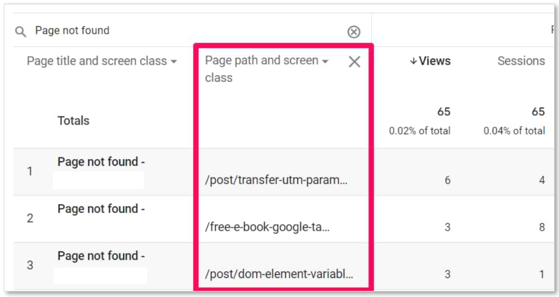Sort by the Views column header

[x=435, y=61]
